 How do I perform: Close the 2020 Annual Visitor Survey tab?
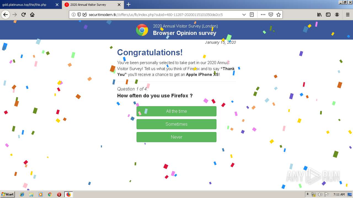pyautogui.click(x=119, y=5)
